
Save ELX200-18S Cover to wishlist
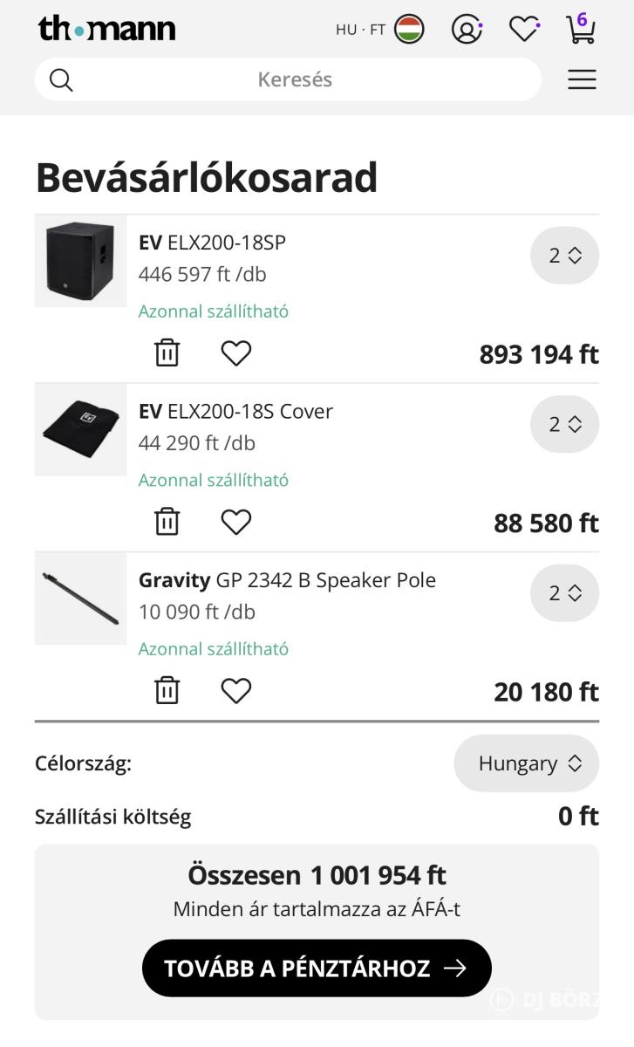click(x=235, y=522)
